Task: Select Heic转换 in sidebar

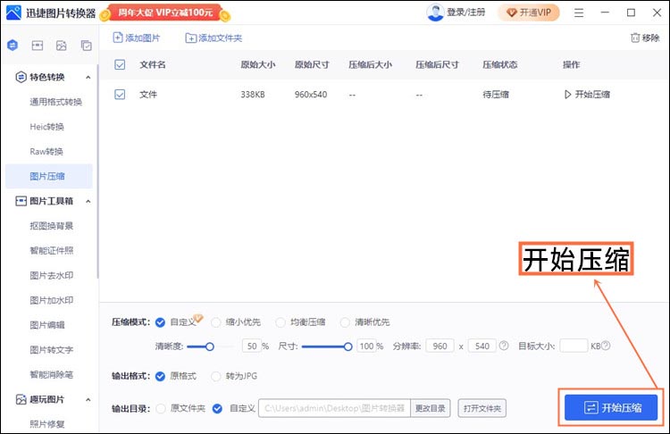Action: click(x=47, y=127)
